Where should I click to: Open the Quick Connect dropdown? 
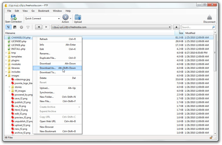[59, 18]
